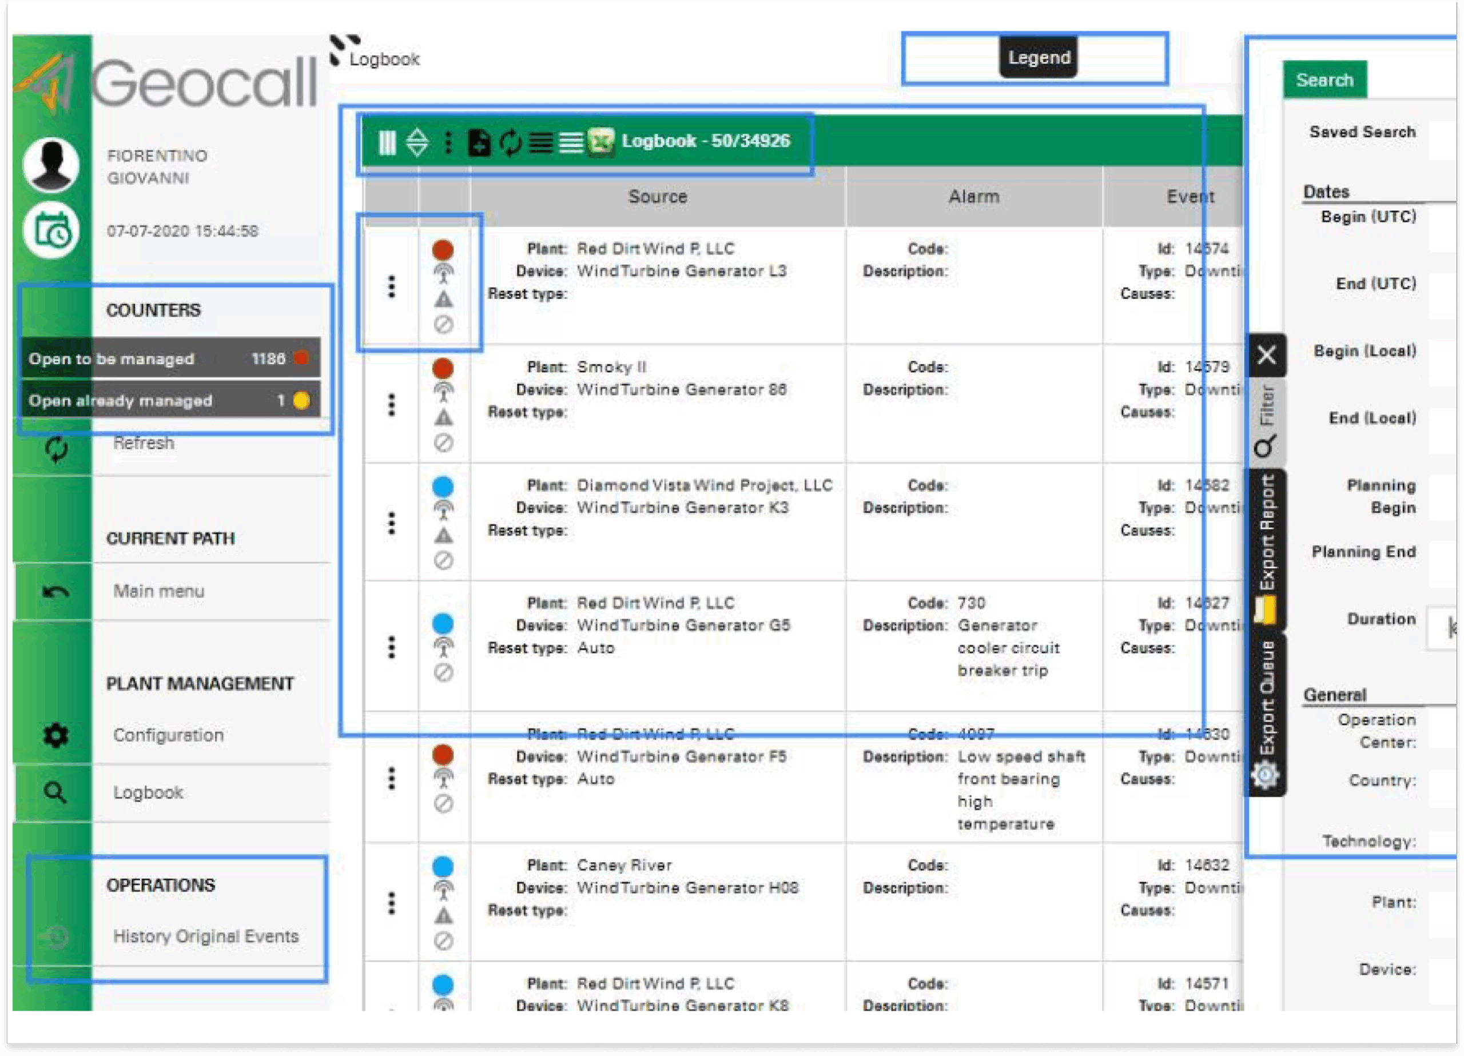Open row menu for Wind Turbine Generator H08
Viewport: 1464px width, 1056px height.
pyautogui.click(x=391, y=904)
